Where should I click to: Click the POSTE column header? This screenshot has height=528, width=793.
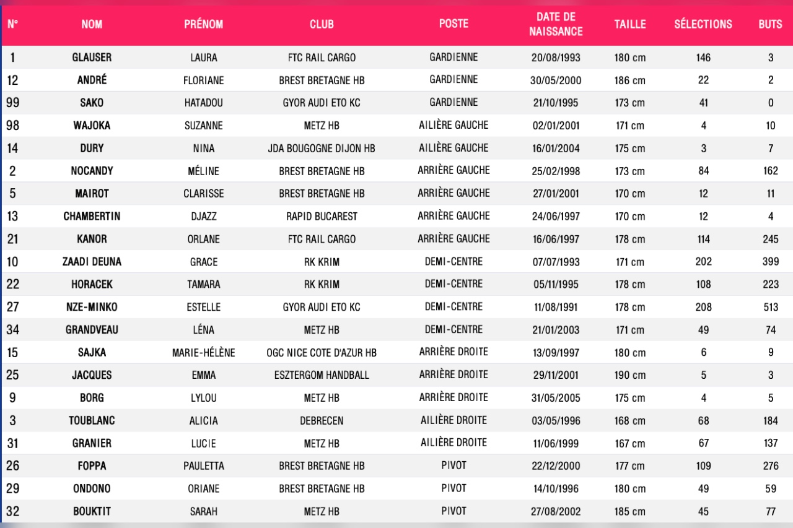(x=453, y=24)
